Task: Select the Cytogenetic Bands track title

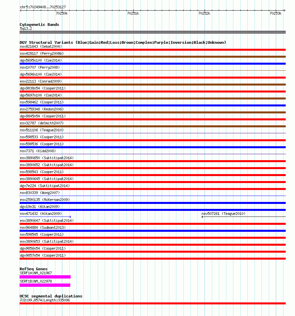Action: click(39, 25)
